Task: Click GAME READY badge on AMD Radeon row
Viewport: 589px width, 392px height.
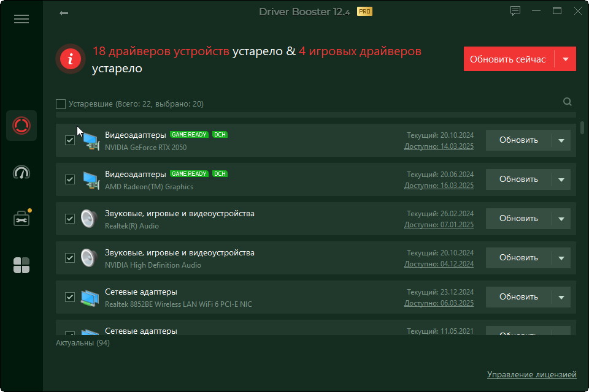Action: (x=189, y=174)
